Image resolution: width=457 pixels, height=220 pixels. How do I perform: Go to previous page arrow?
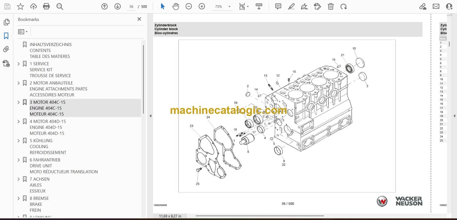(x=105, y=6)
